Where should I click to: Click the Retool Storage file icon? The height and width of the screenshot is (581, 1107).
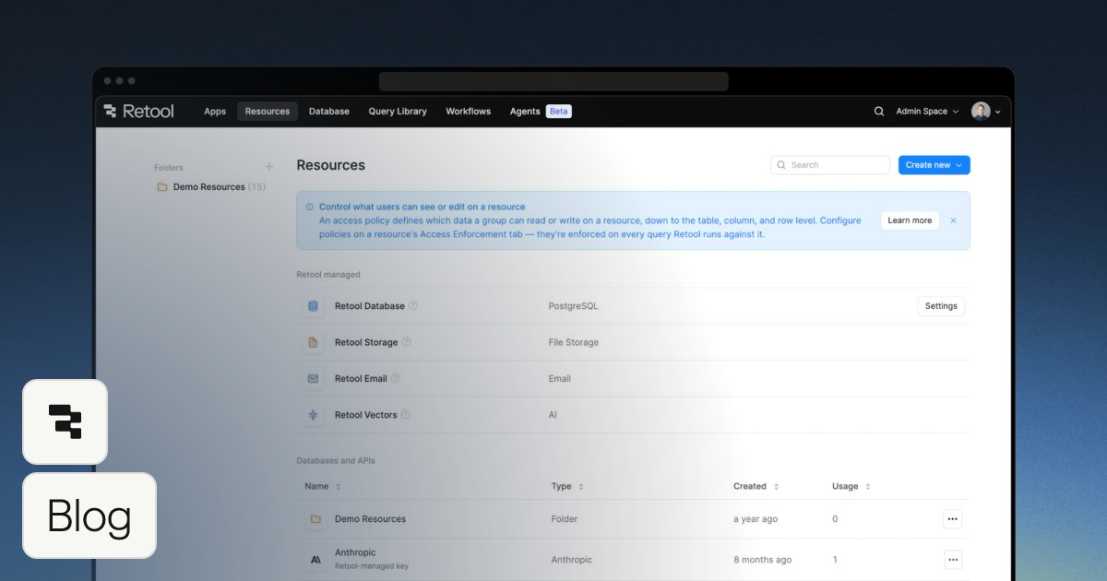[313, 342]
